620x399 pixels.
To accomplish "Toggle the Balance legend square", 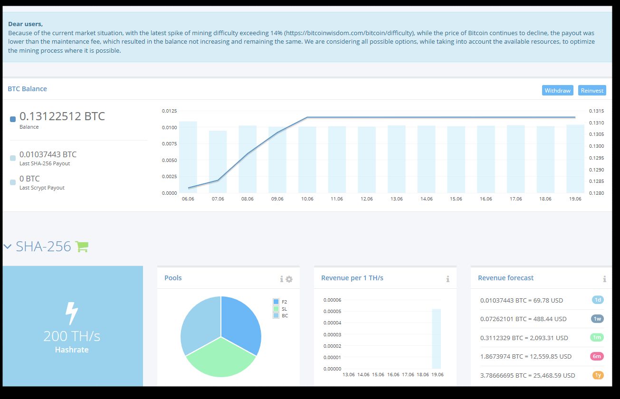I will pyautogui.click(x=13, y=119).
